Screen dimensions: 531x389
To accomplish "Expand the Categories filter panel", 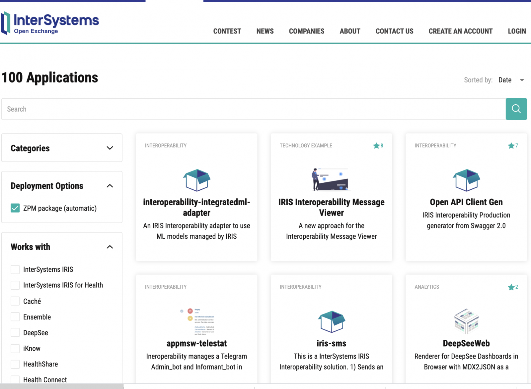I will tap(110, 148).
